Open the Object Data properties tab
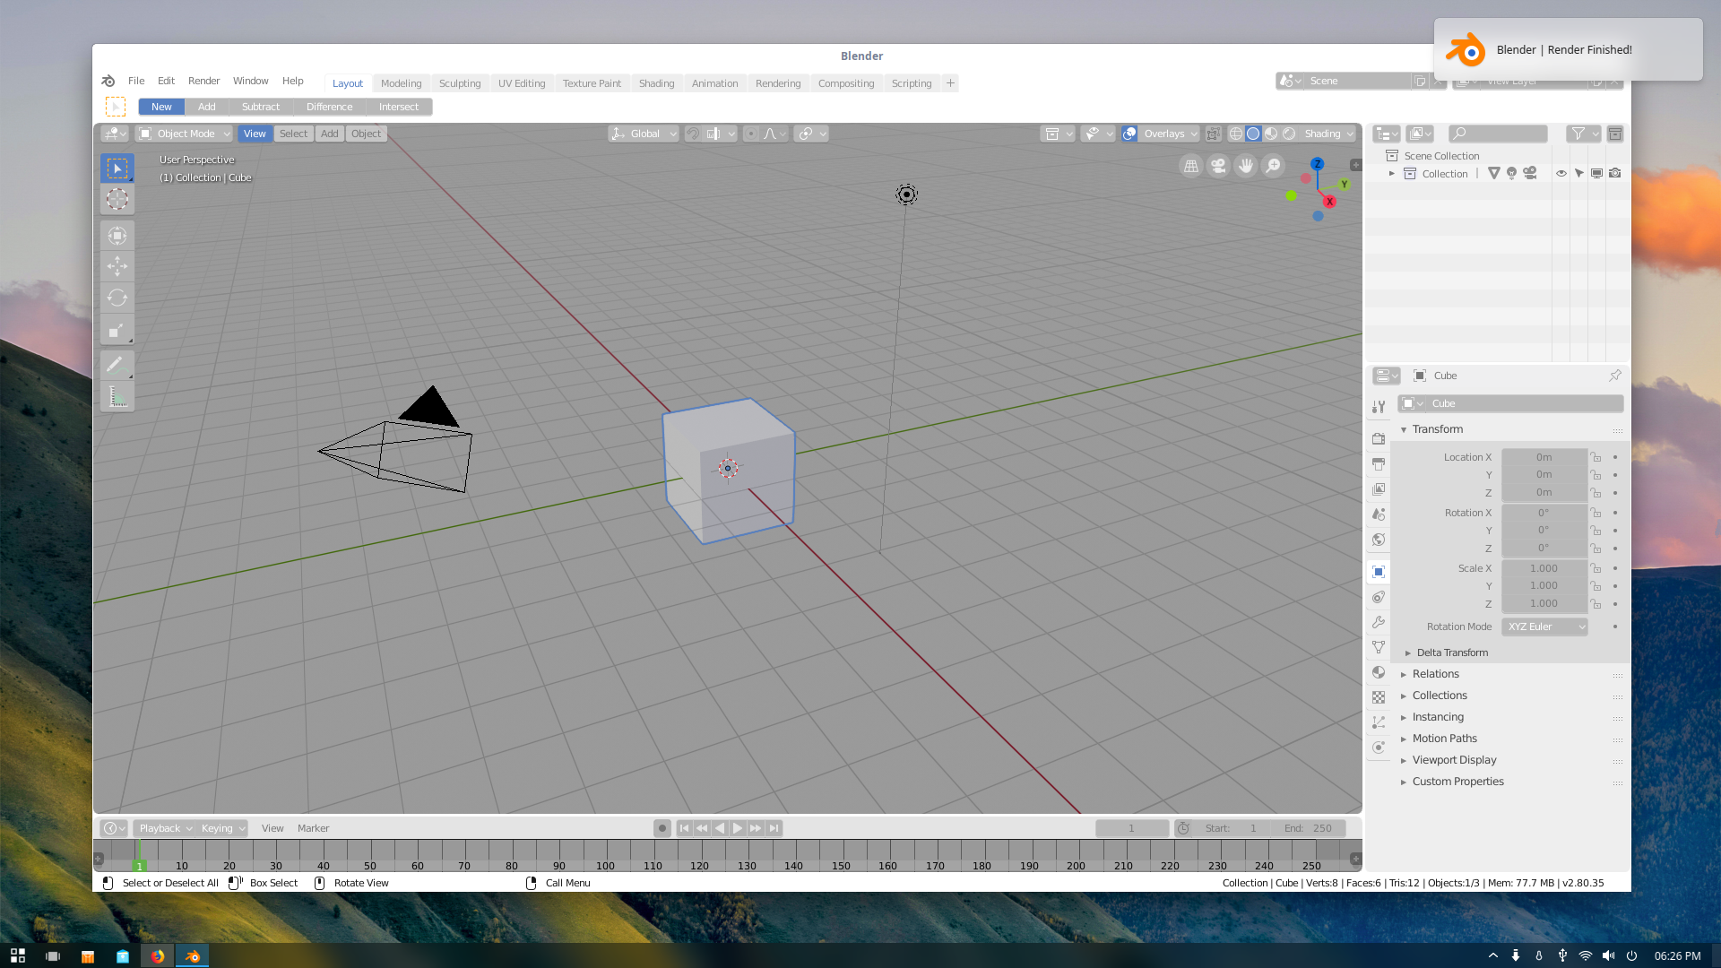 (1379, 647)
